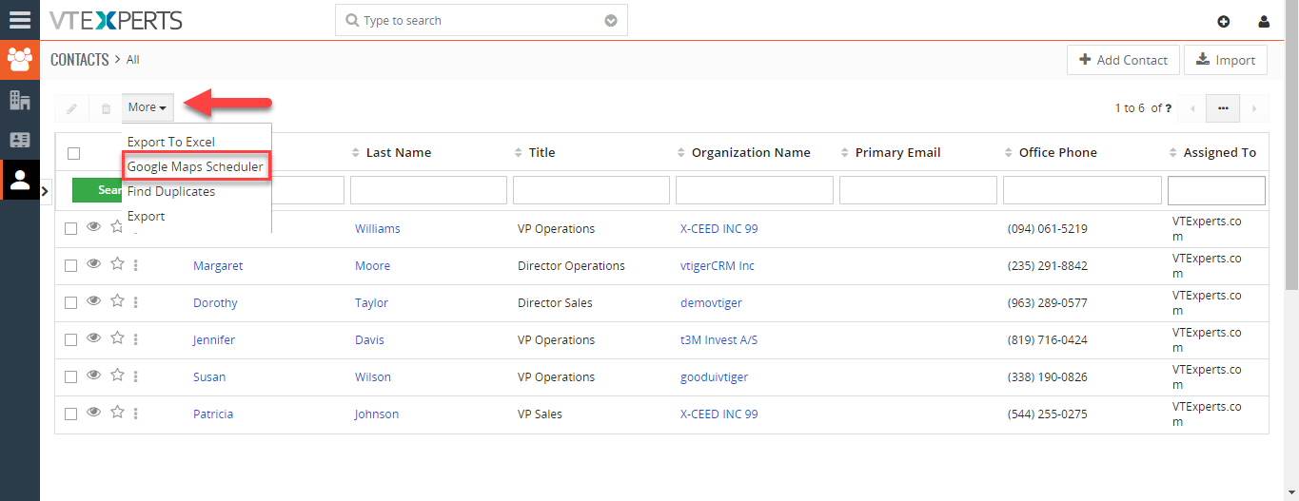This screenshot has width=1299, height=501.
Task: Choose Google Maps Scheduler menu item
Action: 195,167
